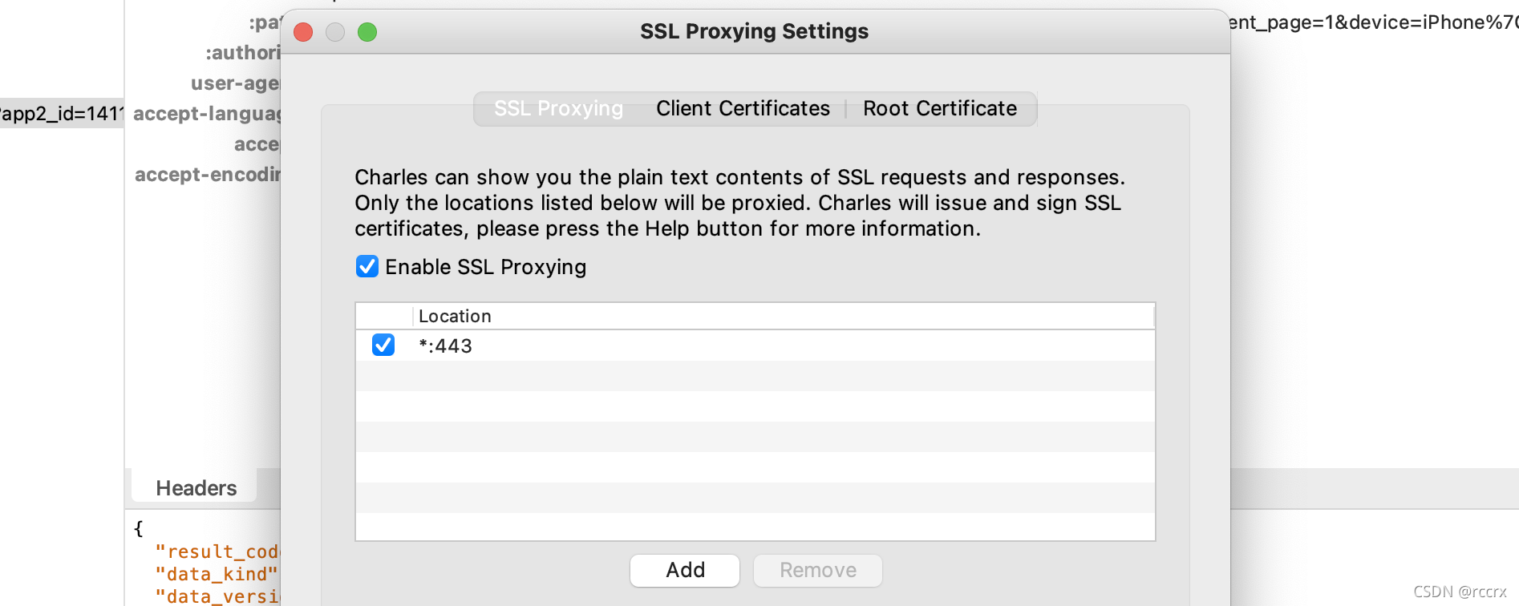Screen dimensions: 1519x606
Task: Uncheck the *:443 location checkbox
Action: 383,345
